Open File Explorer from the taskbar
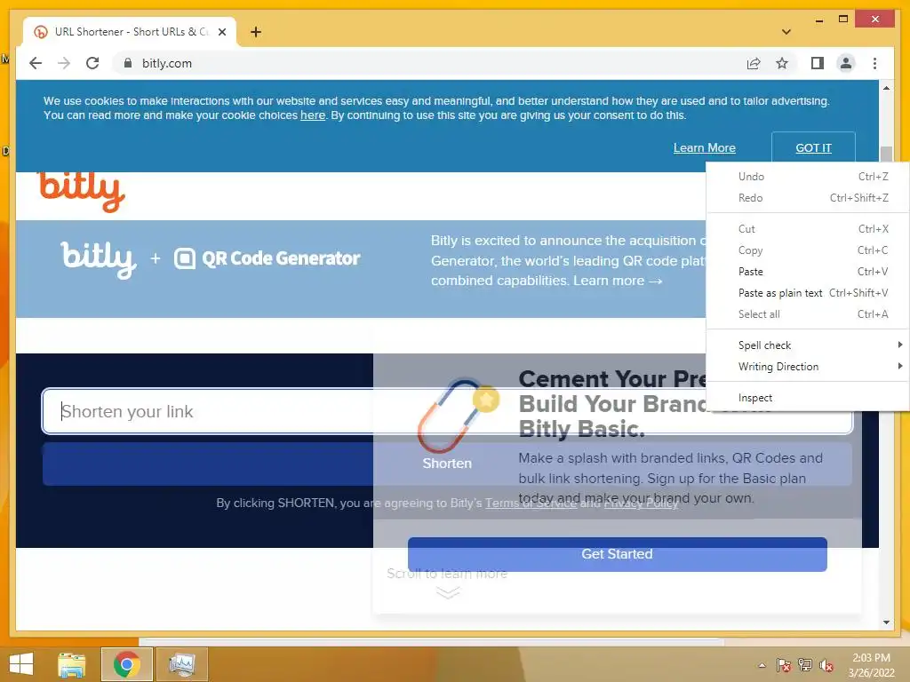This screenshot has height=682, width=910. 72,664
